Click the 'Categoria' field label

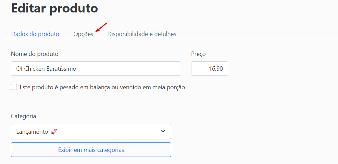click(x=24, y=116)
